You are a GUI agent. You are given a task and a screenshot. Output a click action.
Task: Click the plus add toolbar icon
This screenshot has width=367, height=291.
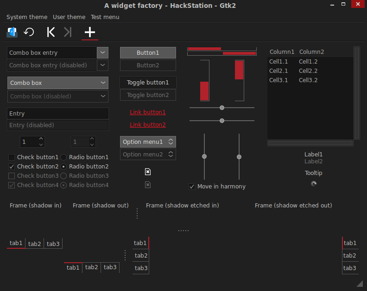pyautogui.click(x=90, y=32)
